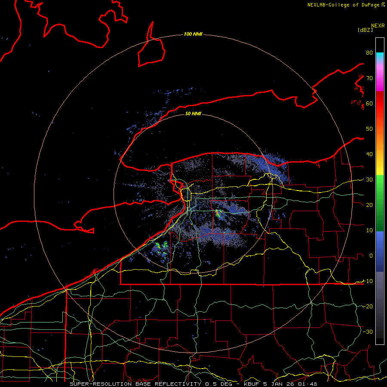
Task: Click the SUPER-RESOLUTION BASE REFLECTIVITY caption text
Action: point(135,384)
